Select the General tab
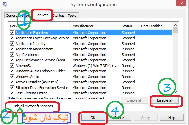Viewport: 189px width, 125px height. [12, 16]
